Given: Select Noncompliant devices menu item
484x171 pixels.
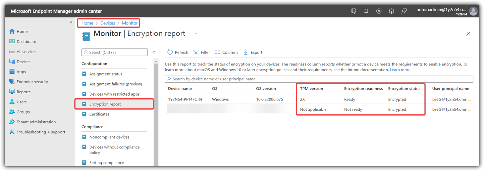Looking at the screenshot, I should 109,137.
